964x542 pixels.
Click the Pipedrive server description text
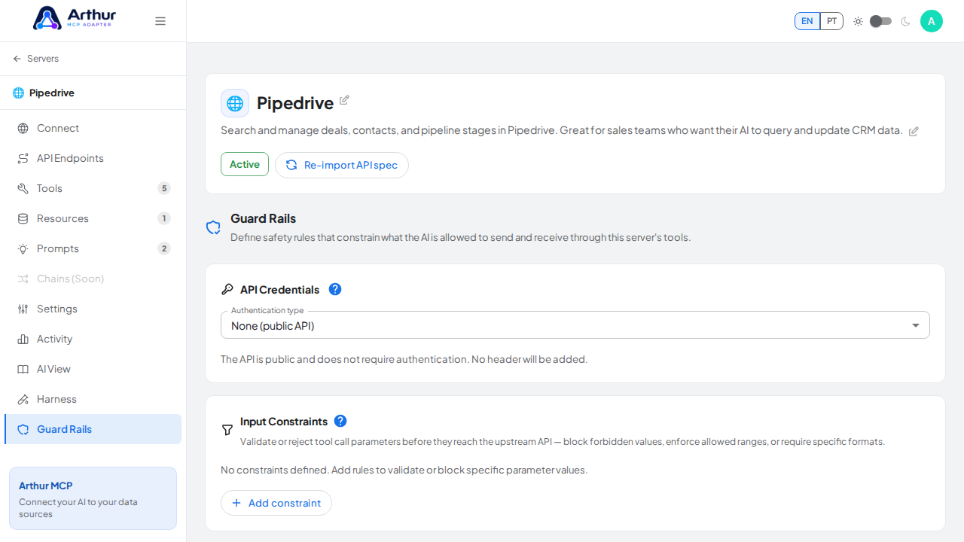[561, 130]
